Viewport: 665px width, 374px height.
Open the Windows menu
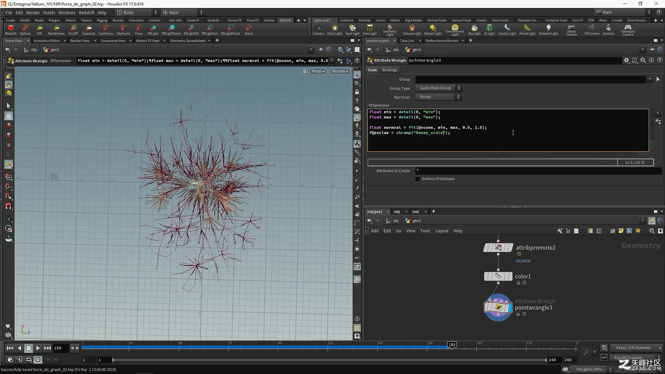(67, 12)
